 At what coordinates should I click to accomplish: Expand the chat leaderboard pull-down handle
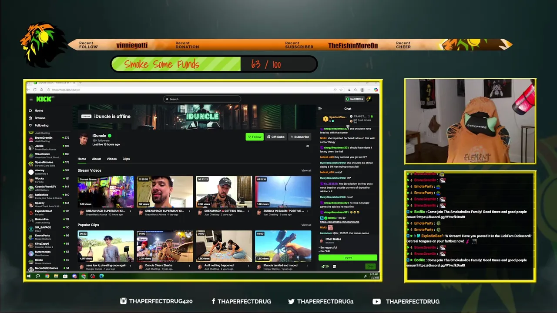[x=348, y=127]
